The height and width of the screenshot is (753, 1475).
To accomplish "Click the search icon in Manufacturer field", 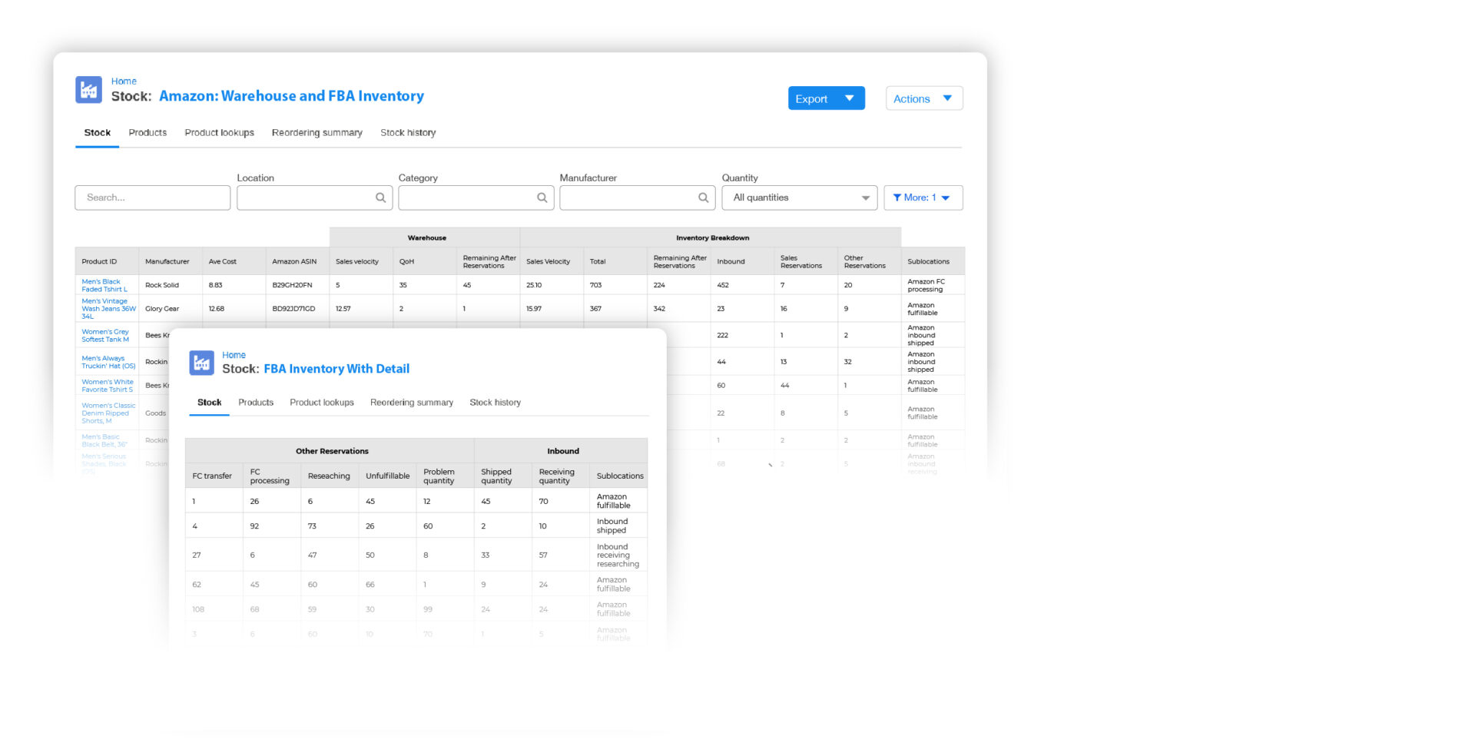I will [703, 197].
